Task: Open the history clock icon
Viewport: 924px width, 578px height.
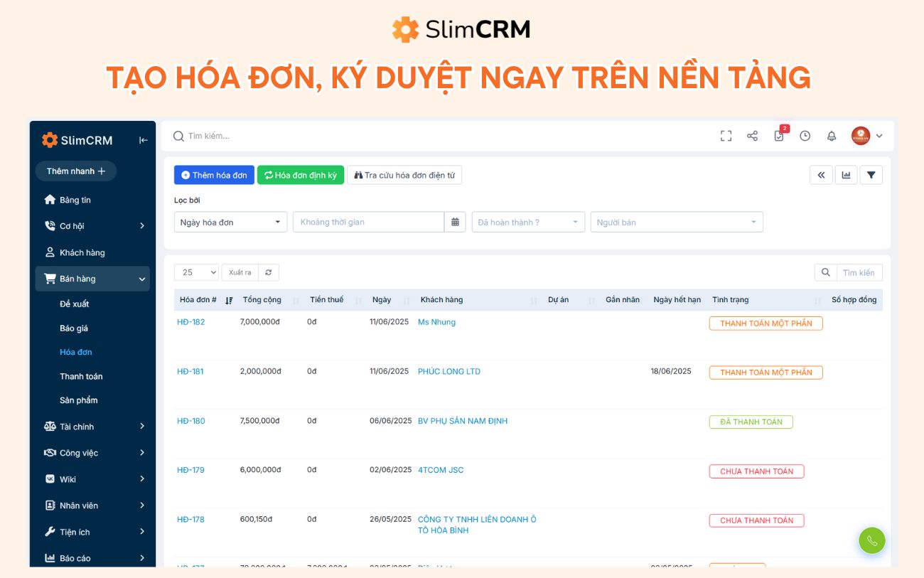Action: (x=805, y=135)
